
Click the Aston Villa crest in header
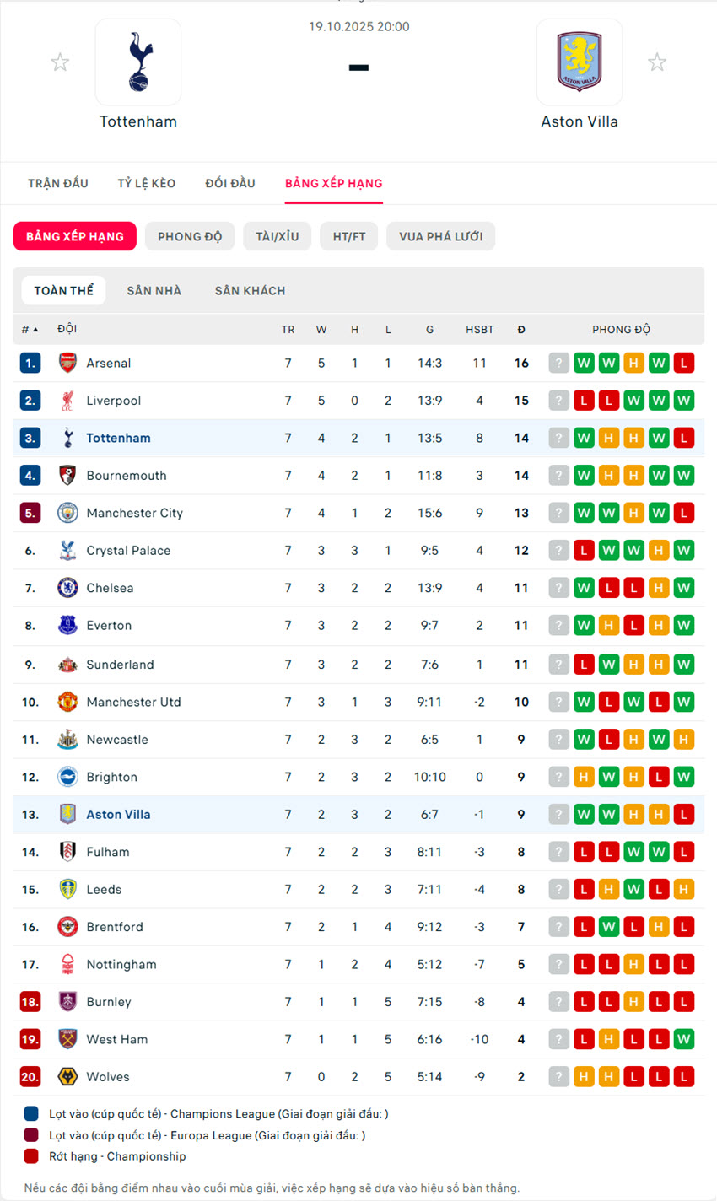tap(580, 62)
